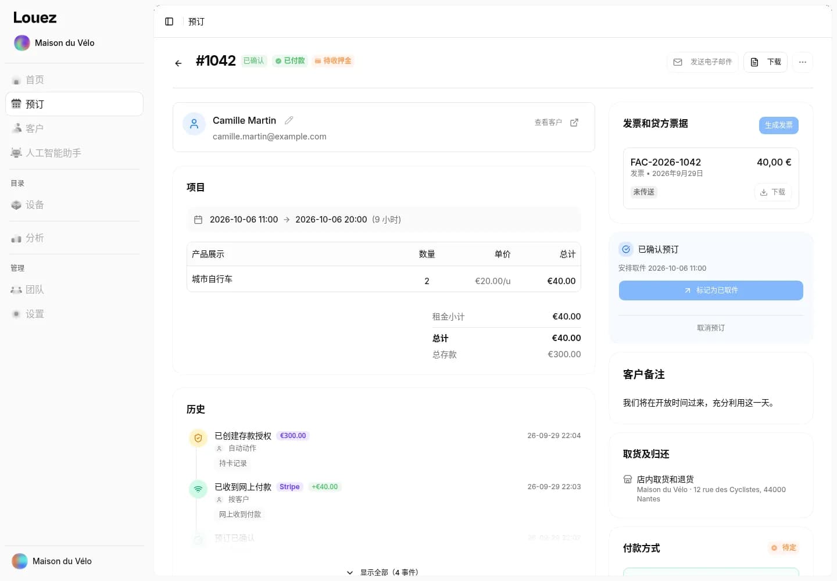Open the three-dots more options menu

803,62
